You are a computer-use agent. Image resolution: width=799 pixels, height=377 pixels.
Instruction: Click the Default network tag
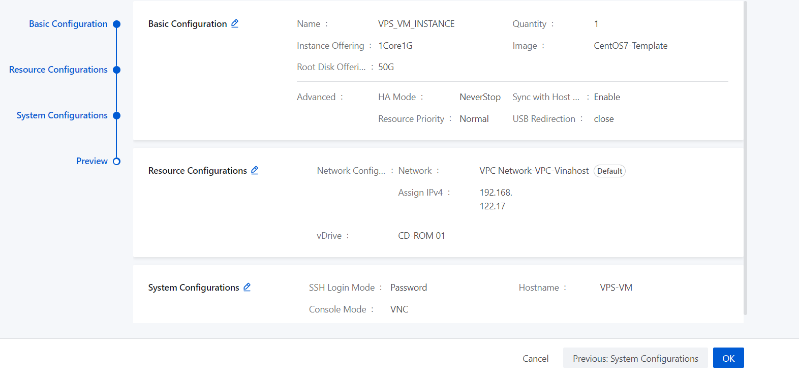pos(609,171)
